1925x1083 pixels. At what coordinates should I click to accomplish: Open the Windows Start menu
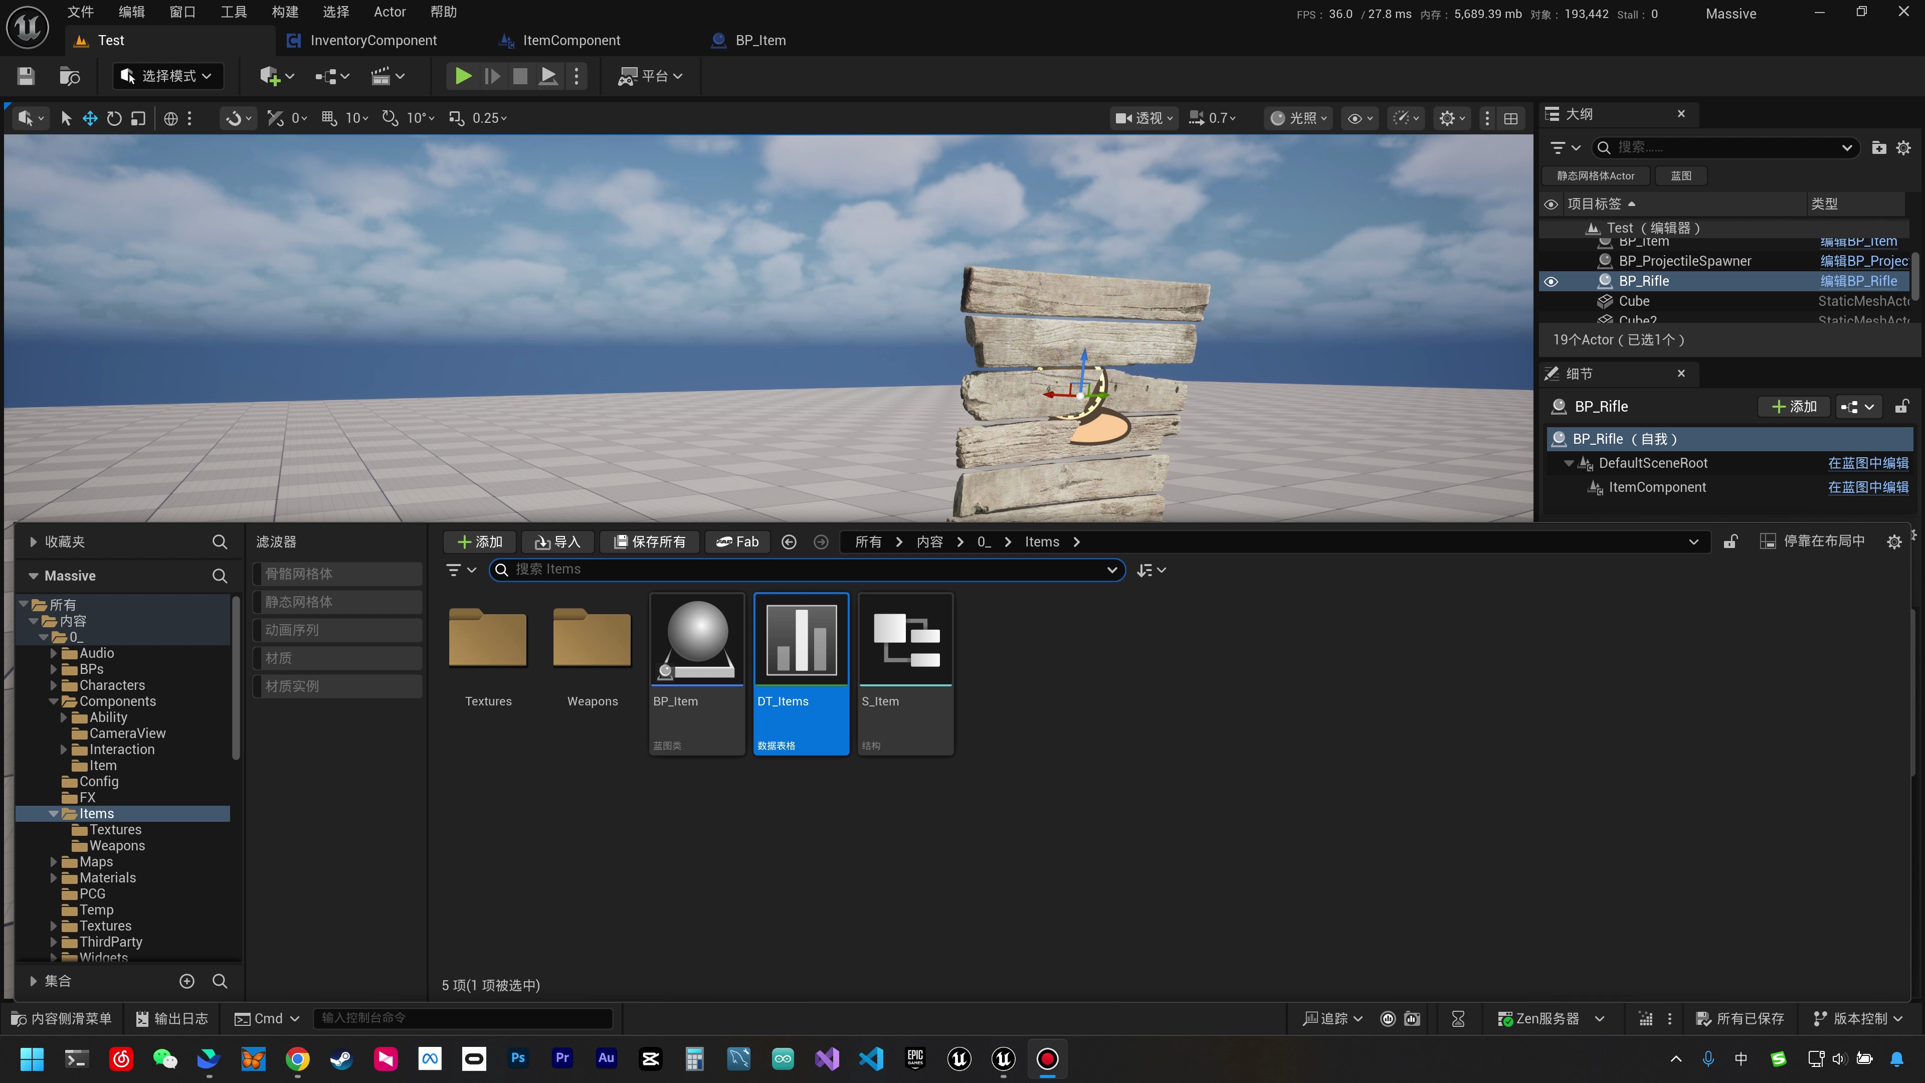[32, 1058]
